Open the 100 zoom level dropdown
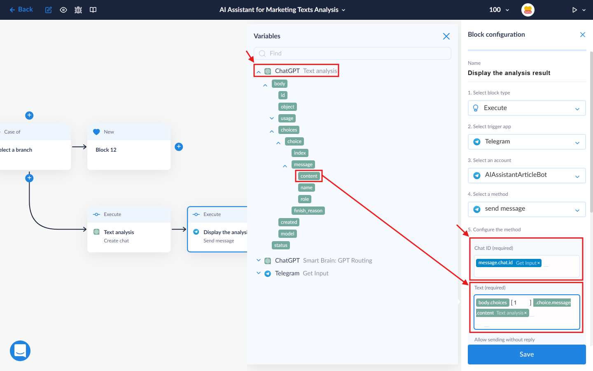This screenshot has height=371, width=593. [x=499, y=10]
